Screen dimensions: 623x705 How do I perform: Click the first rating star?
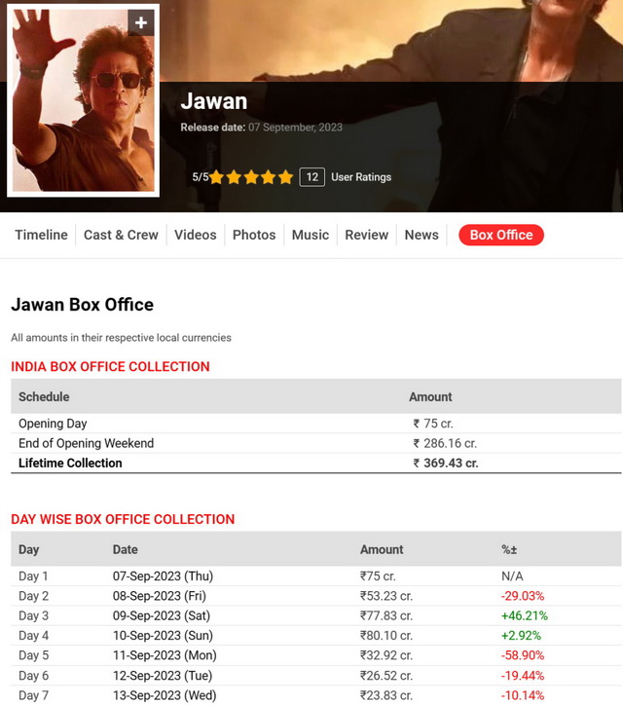(216, 177)
